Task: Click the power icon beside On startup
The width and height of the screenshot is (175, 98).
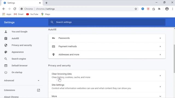Action: 6,72
